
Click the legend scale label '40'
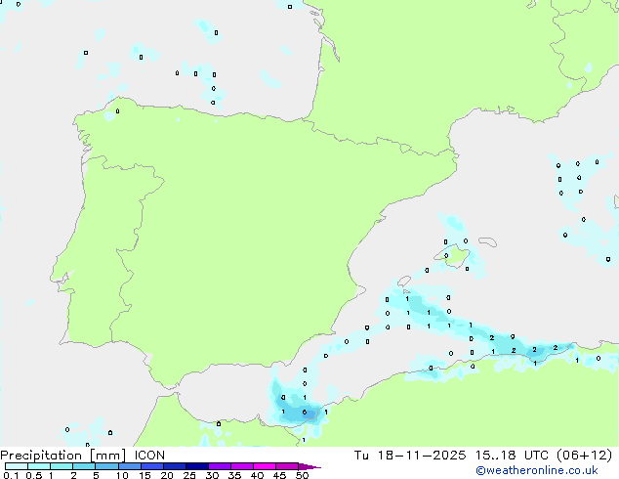[x=257, y=475]
